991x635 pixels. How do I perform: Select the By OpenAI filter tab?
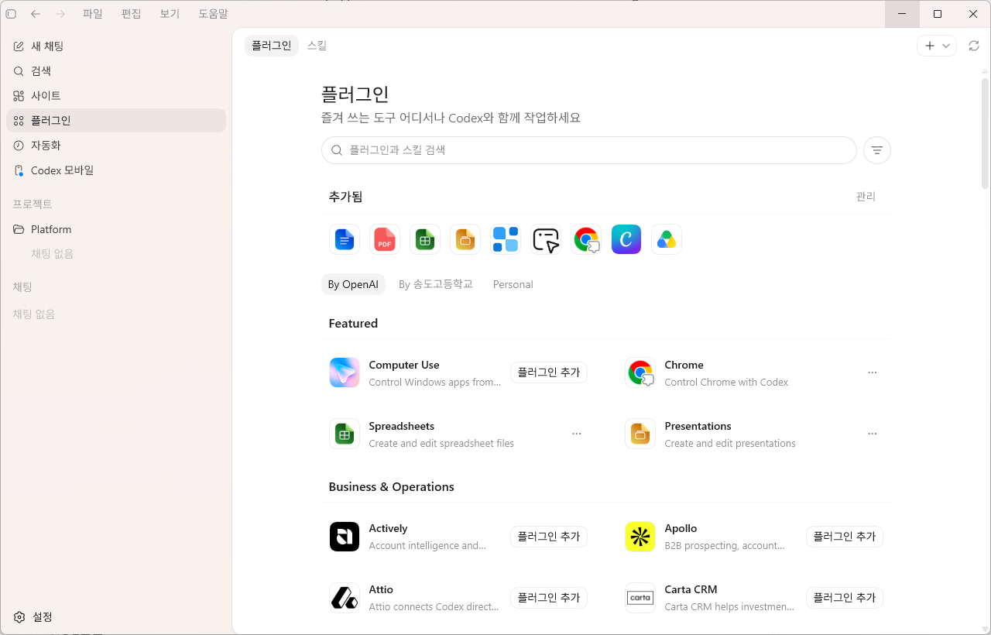(x=353, y=284)
